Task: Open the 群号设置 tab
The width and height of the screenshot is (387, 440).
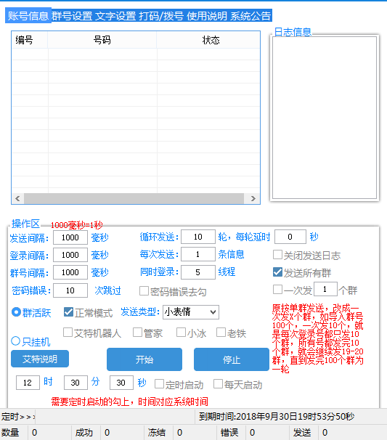Action: pos(72,16)
